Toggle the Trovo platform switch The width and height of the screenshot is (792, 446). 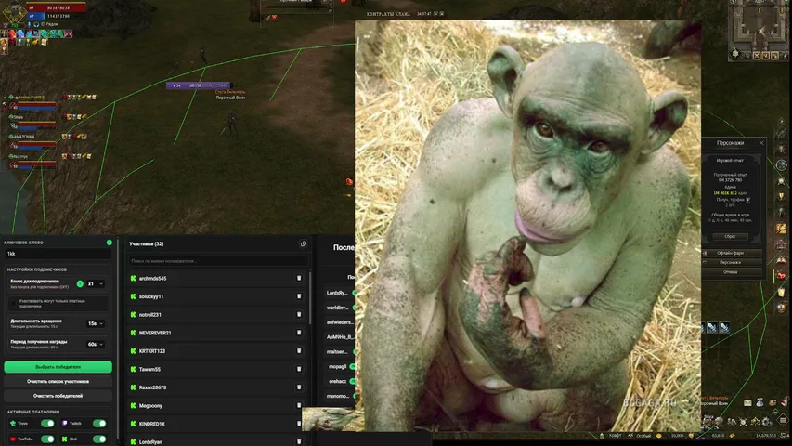click(47, 424)
